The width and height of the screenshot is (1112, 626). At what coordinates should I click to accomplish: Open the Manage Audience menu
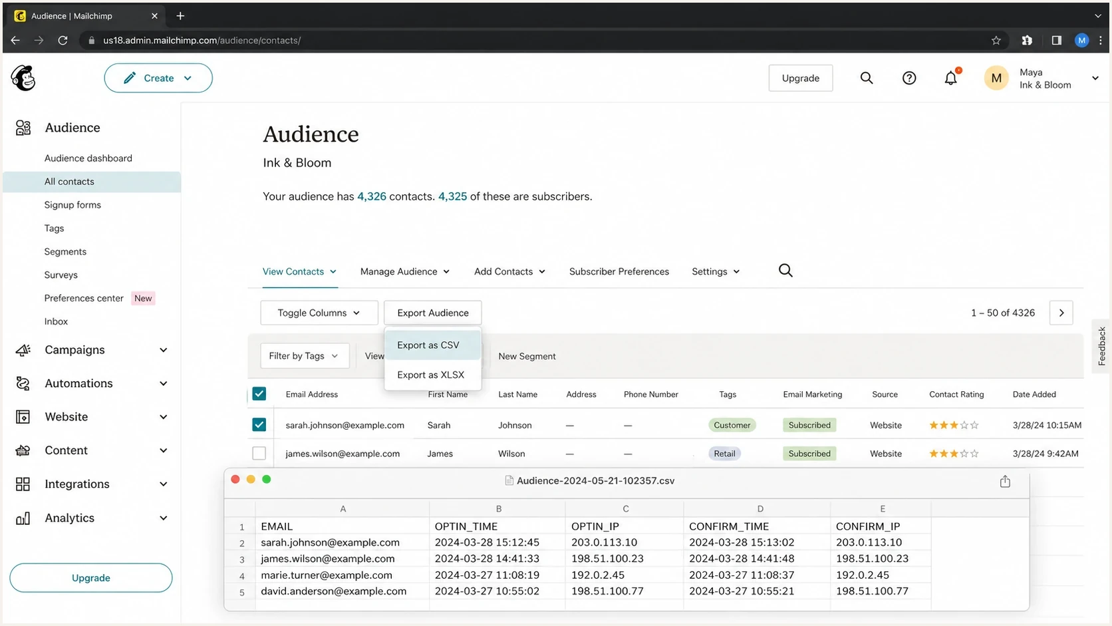(405, 271)
